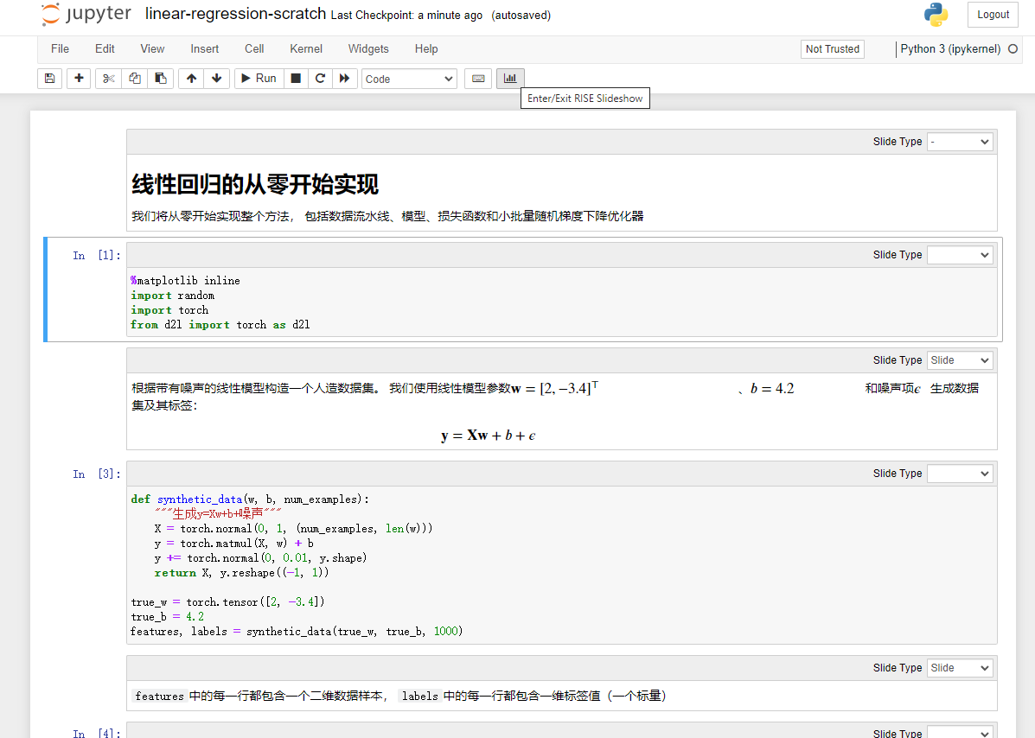The image size is (1035, 738).
Task: Click into the import code cell
Action: (561, 302)
